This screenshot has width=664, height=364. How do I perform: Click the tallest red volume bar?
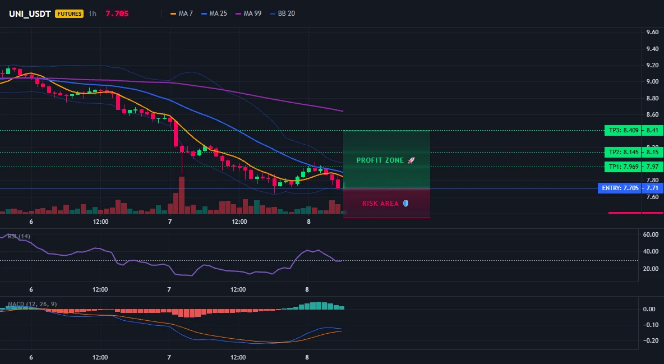(182, 195)
